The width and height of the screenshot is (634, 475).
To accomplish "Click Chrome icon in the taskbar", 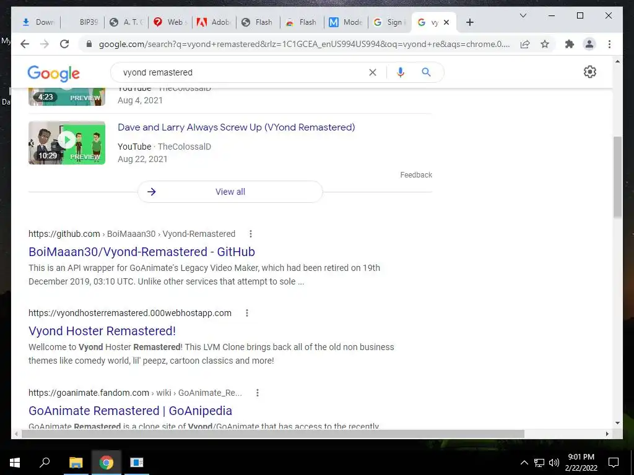I will click(x=106, y=463).
